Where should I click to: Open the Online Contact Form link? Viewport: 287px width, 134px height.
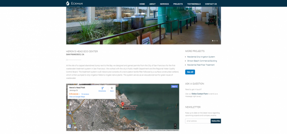point(200,94)
